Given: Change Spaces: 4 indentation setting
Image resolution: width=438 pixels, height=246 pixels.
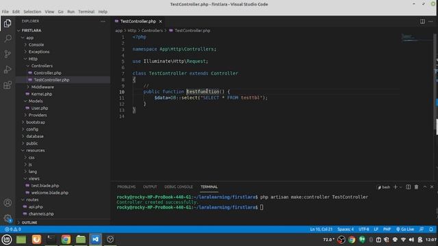Looking at the screenshot, I should tap(345, 230).
